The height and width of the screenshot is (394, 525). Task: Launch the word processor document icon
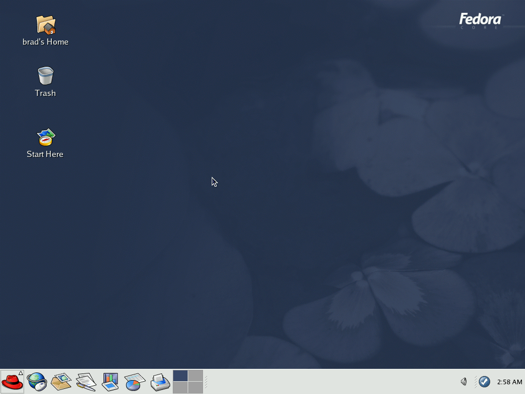point(86,382)
